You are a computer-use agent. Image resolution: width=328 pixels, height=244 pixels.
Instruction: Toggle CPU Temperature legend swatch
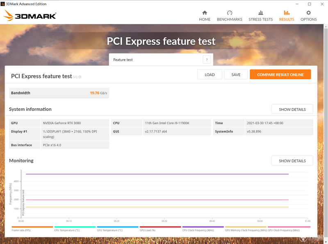(75, 227)
